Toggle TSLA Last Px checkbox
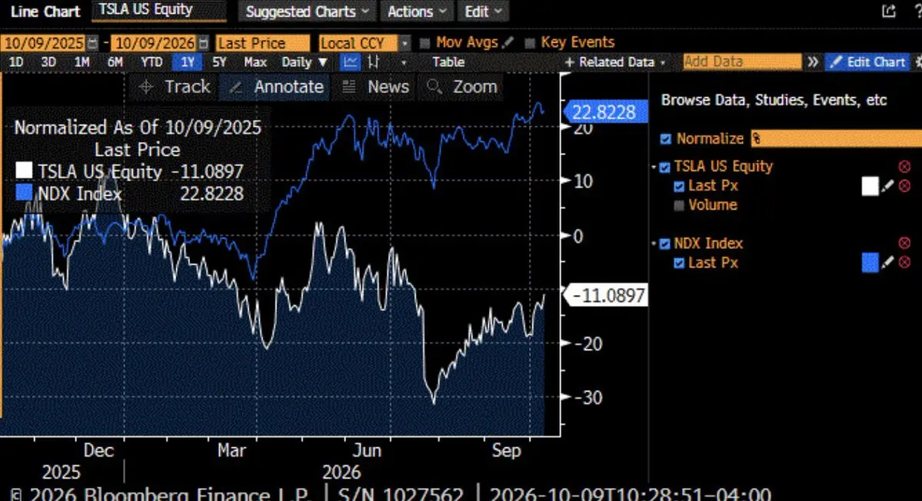 tap(679, 186)
